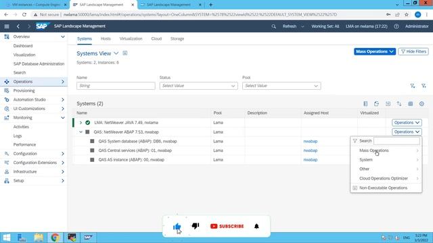Open Chrome from the taskbar

click(55, 237)
